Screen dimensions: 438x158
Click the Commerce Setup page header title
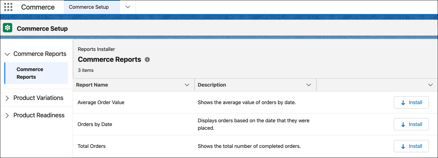(x=42, y=29)
